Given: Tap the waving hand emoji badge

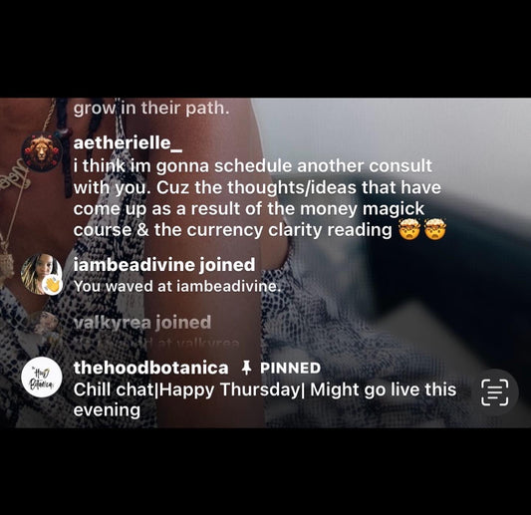Looking at the screenshot, I should click(53, 286).
